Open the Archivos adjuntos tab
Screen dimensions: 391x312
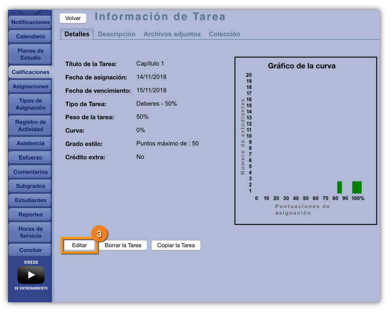(172, 34)
